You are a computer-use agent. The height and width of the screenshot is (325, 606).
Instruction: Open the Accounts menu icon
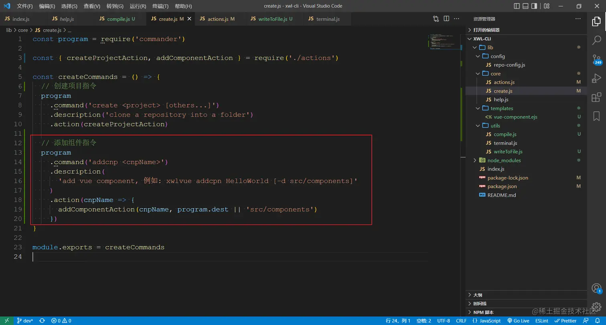[596, 289]
